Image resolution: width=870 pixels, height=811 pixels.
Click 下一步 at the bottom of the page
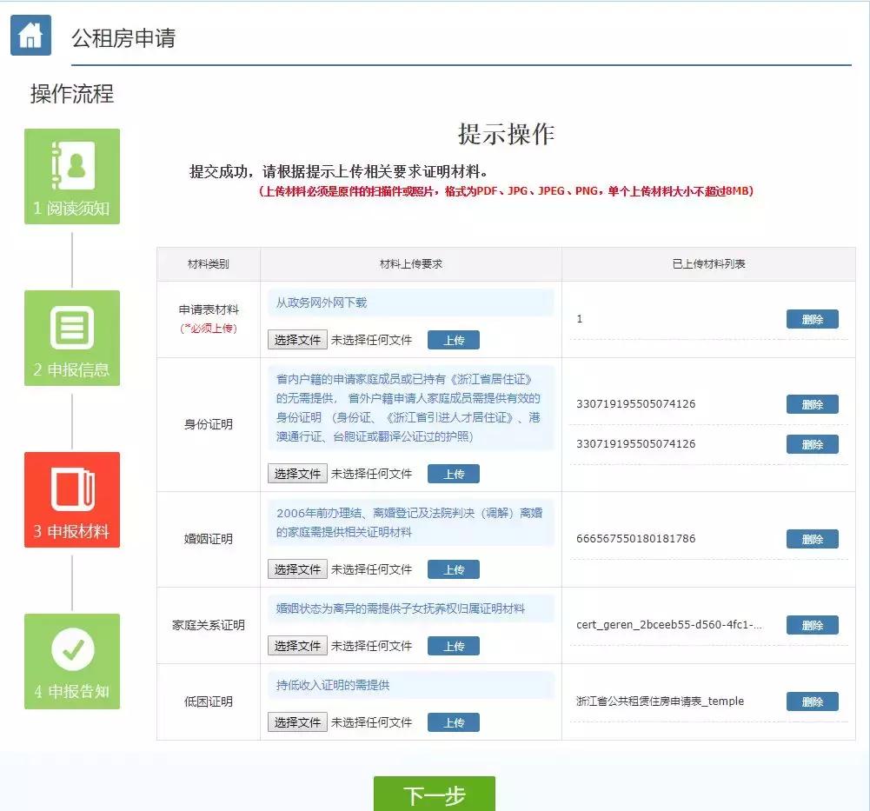tap(434, 792)
